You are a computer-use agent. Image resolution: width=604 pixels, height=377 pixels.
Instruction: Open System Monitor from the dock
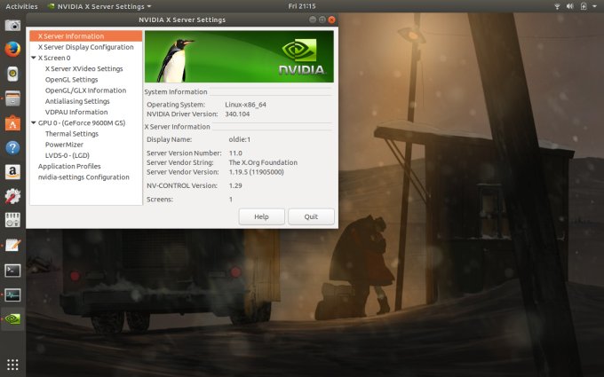coord(12,295)
